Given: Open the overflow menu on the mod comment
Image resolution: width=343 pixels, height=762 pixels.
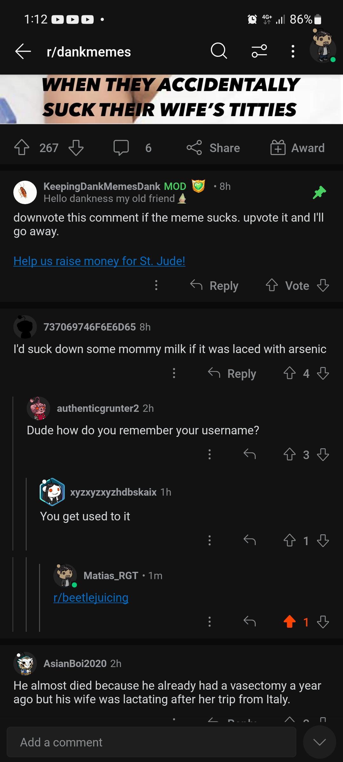Looking at the screenshot, I should pos(156,285).
